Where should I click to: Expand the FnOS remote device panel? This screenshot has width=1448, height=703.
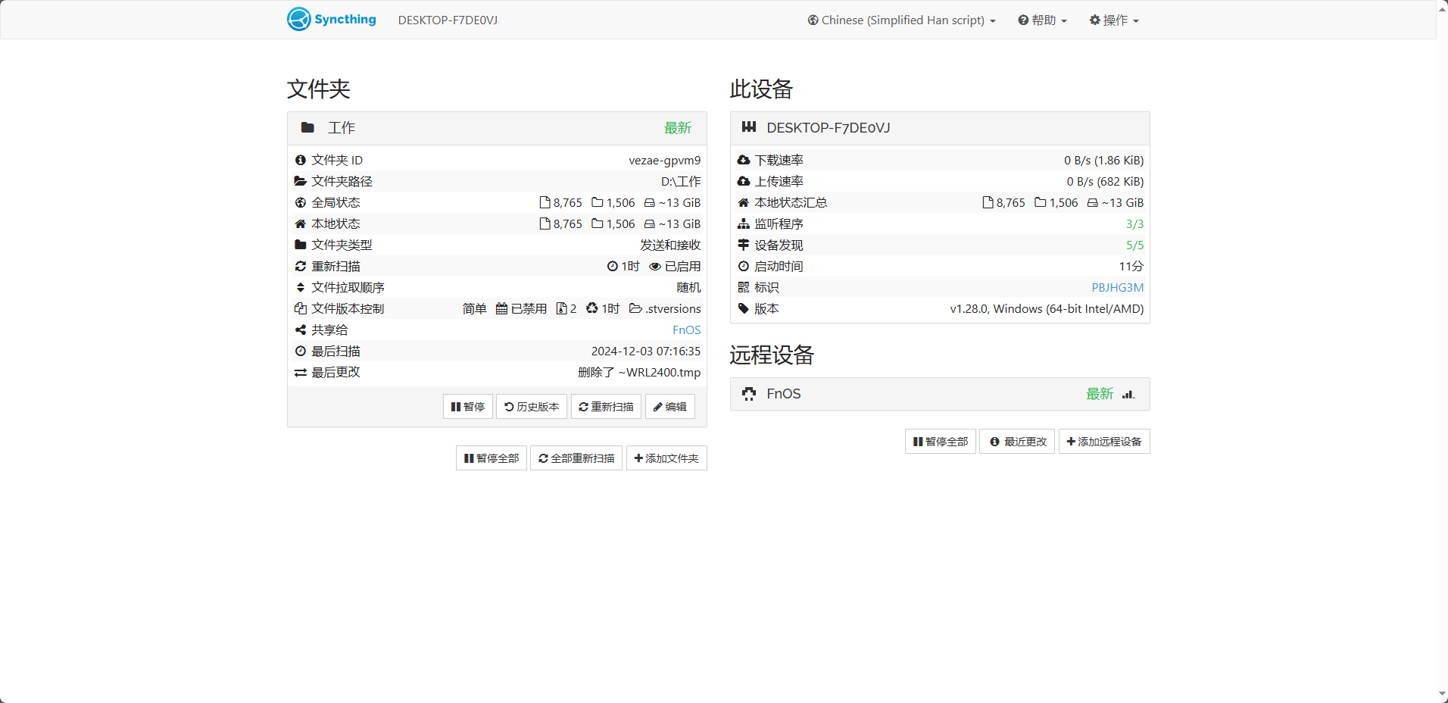coord(940,394)
